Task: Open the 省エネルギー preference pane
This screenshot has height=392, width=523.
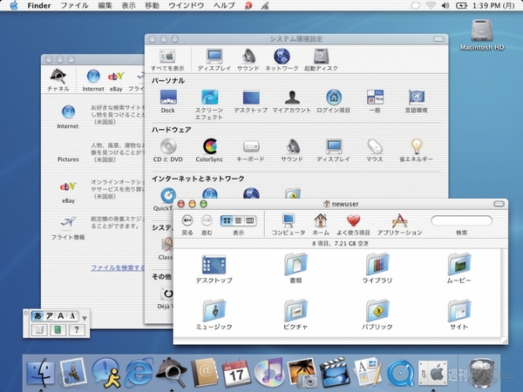Action: tap(416, 147)
